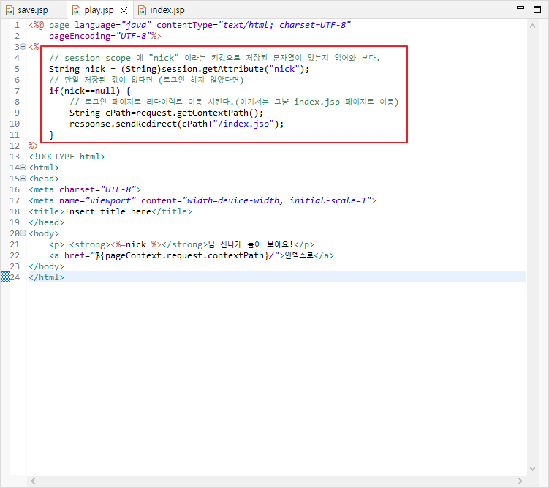This screenshot has width=549, height=488.
Task: Click the String nick = declaration line
Action: (179, 69)
